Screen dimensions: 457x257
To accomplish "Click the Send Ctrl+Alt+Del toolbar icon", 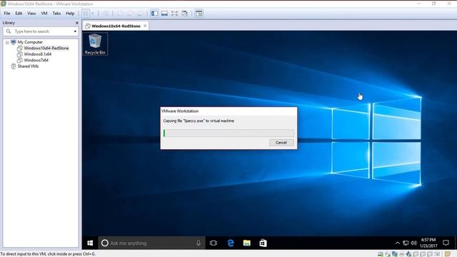I will tap(106, 14).
